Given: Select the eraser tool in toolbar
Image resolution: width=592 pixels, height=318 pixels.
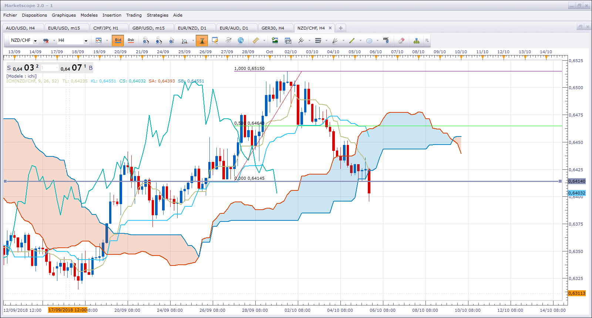Looking at the screenshot, I should (x=401, y=41).
